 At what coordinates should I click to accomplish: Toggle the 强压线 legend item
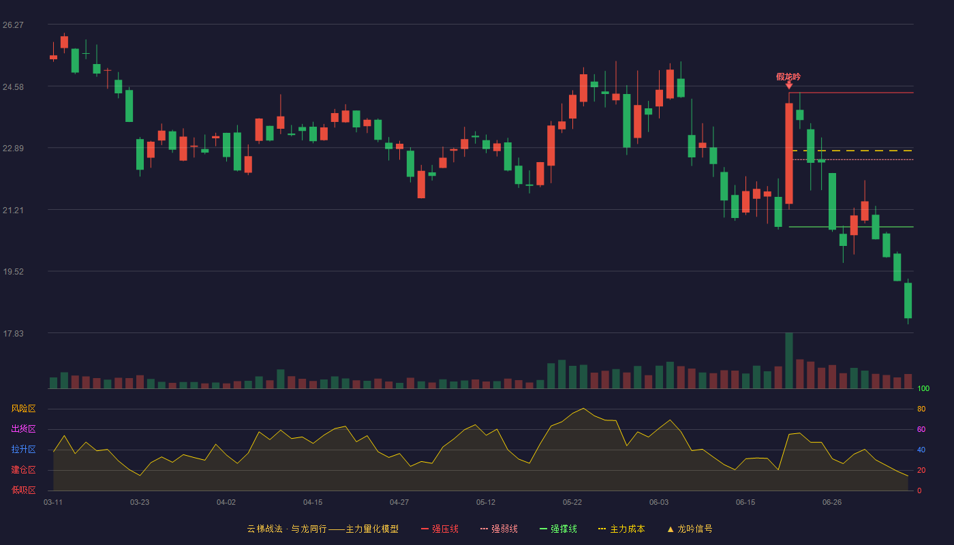pos(440,529)
